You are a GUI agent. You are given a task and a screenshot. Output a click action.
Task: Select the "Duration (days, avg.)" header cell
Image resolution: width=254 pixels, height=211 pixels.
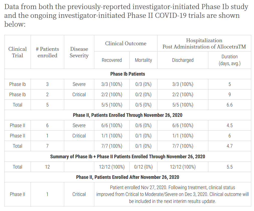coord(229,60)
